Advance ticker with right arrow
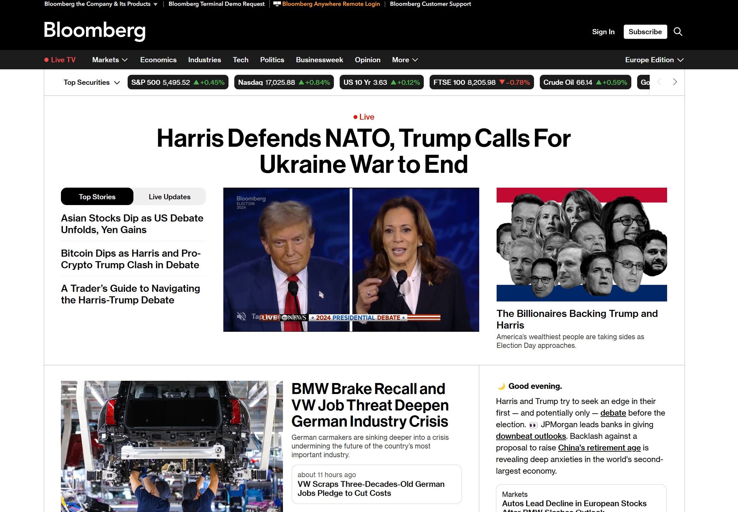This screenshot has height=512, width=738. click(675, 82)
